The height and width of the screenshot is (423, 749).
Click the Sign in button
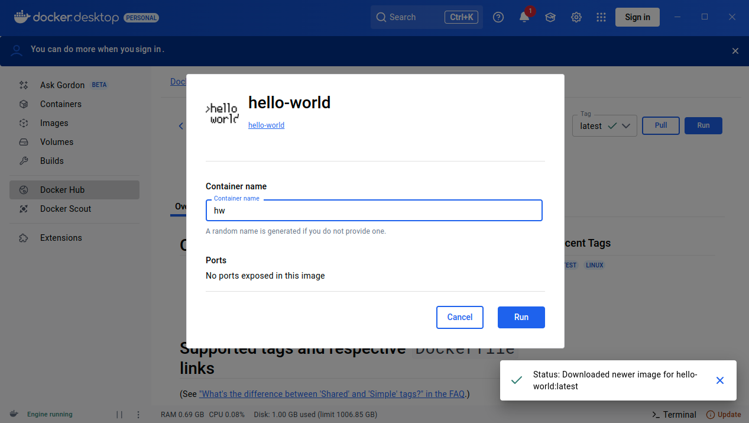637,17
